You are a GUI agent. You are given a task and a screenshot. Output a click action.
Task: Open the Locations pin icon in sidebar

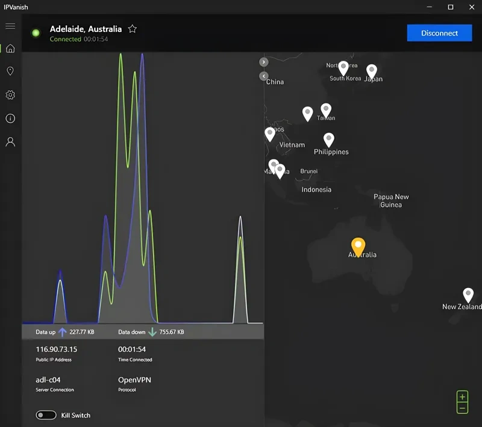(10, 72)
